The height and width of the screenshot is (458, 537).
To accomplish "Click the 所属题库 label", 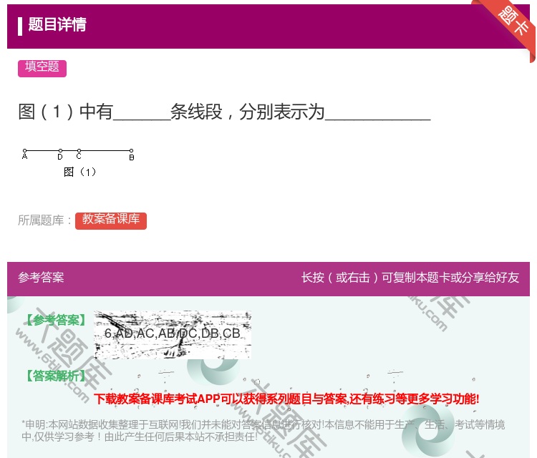I will click(x=44, y=220).
